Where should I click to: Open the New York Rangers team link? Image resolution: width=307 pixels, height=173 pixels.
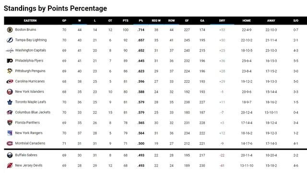coord(29,133)
